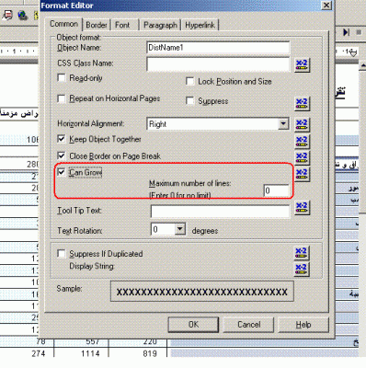Click the report cell showing 819
This screenshot has width=366, height=368.
(150, 353)
